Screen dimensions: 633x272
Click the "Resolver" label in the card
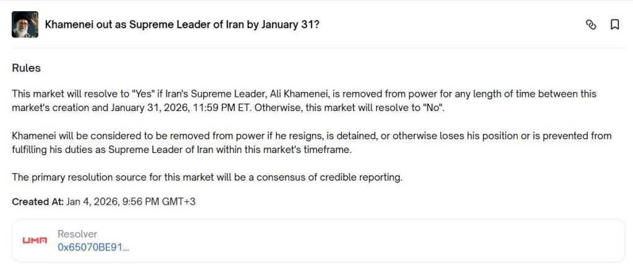pyautogui.click(x=77, y=234)
